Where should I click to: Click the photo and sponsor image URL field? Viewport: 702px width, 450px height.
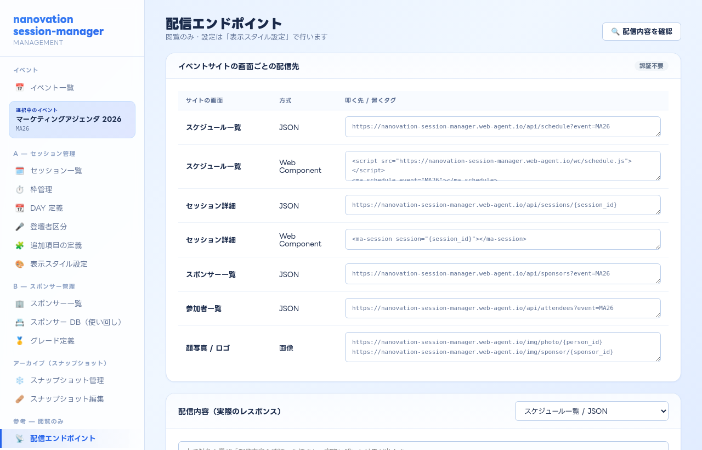[503, 347]
